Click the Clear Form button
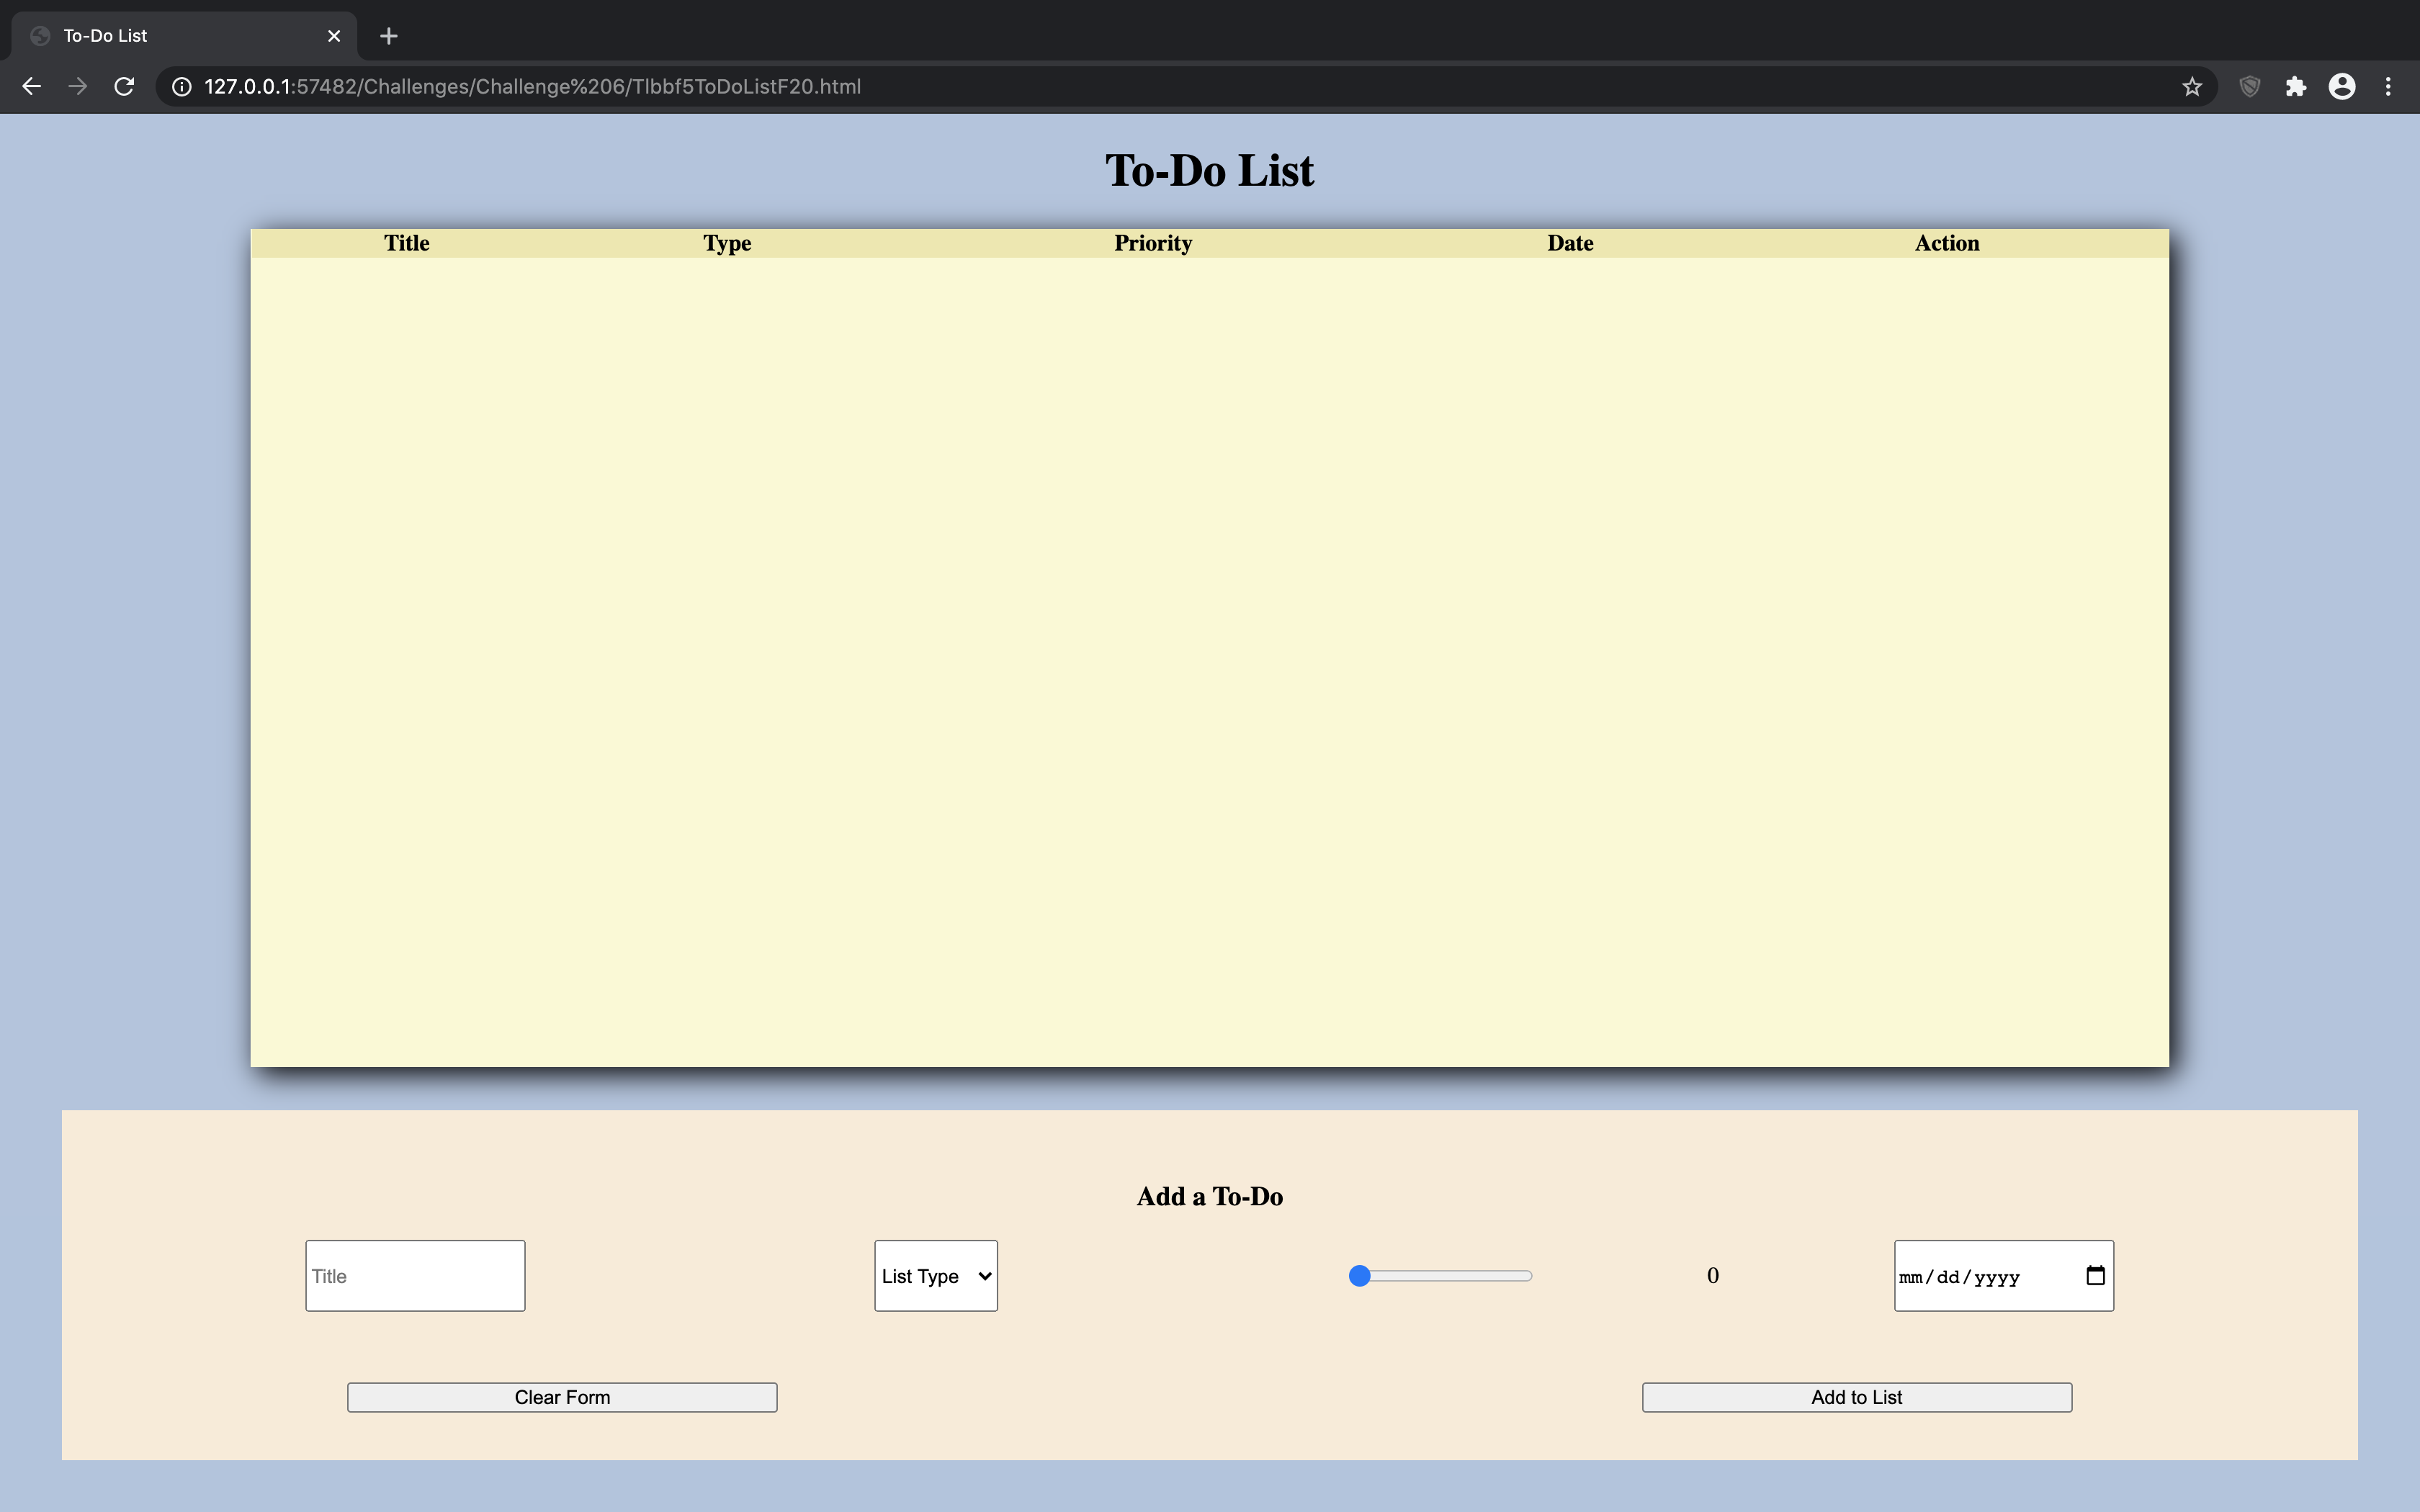The height and width of the screenshot is (1512, 2420). coord(561,1397)
